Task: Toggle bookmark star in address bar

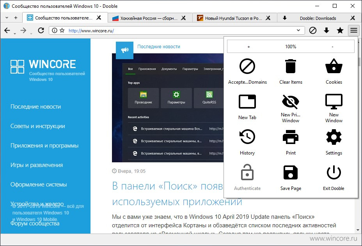Action: pyautogui.click(x=62, y=30)
